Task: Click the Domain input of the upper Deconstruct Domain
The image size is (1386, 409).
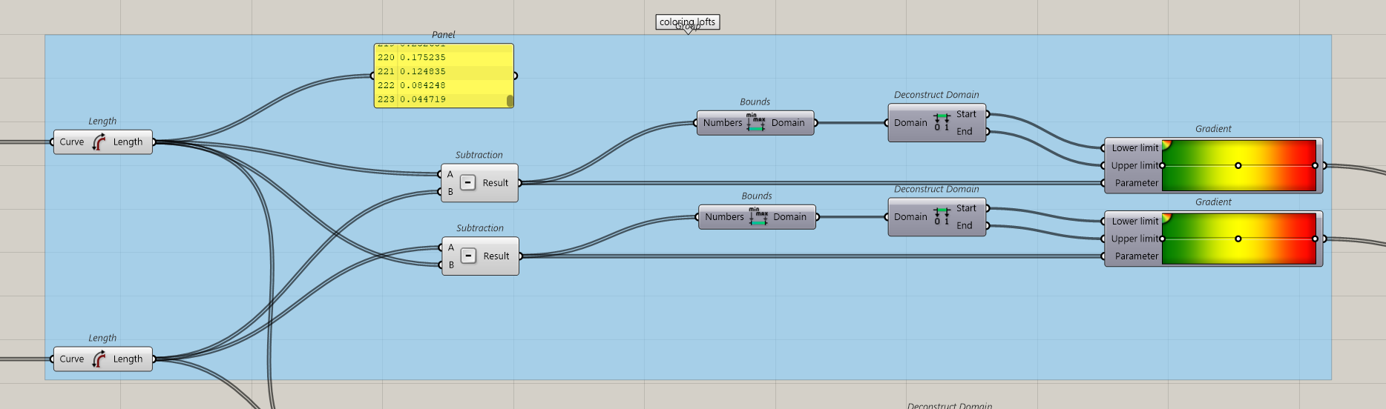Action: 910,123
